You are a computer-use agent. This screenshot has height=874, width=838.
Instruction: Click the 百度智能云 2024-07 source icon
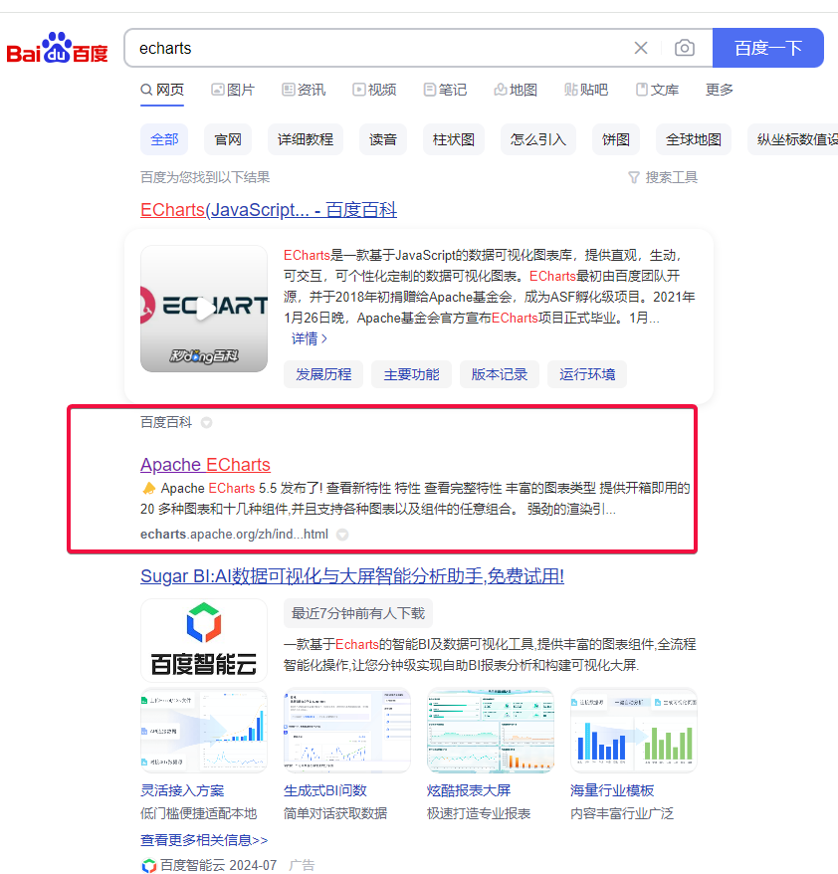pyautogui.click(x=148, y=865)
